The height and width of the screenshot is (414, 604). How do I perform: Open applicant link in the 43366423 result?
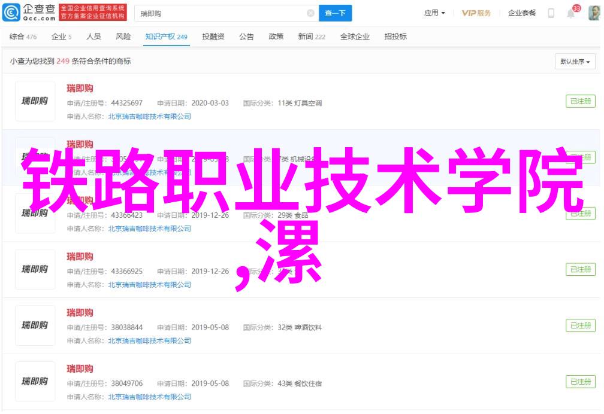(149, 229)
